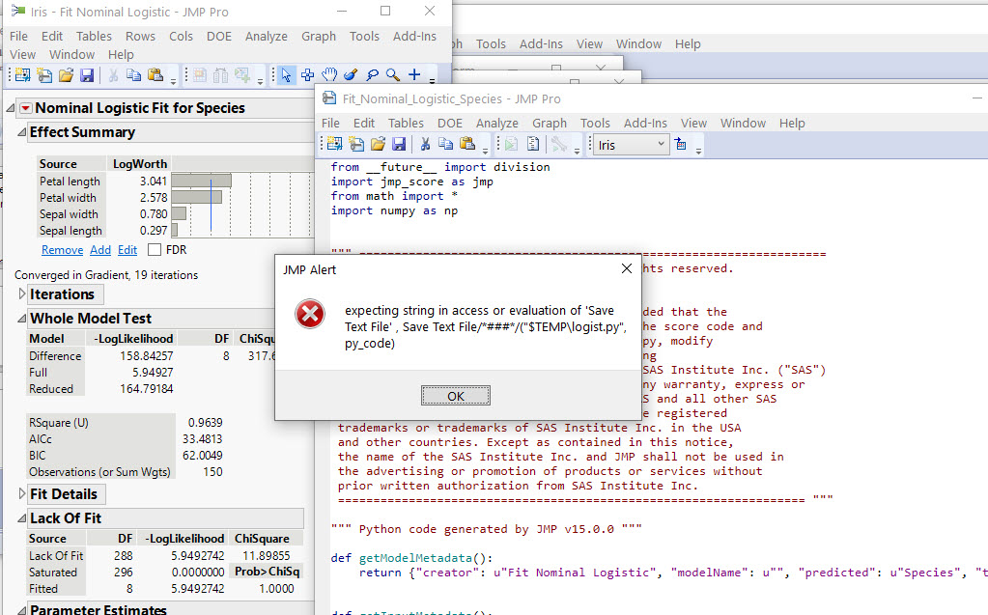
Task: Select the crosshairs tool
Action: pos(414,75)
